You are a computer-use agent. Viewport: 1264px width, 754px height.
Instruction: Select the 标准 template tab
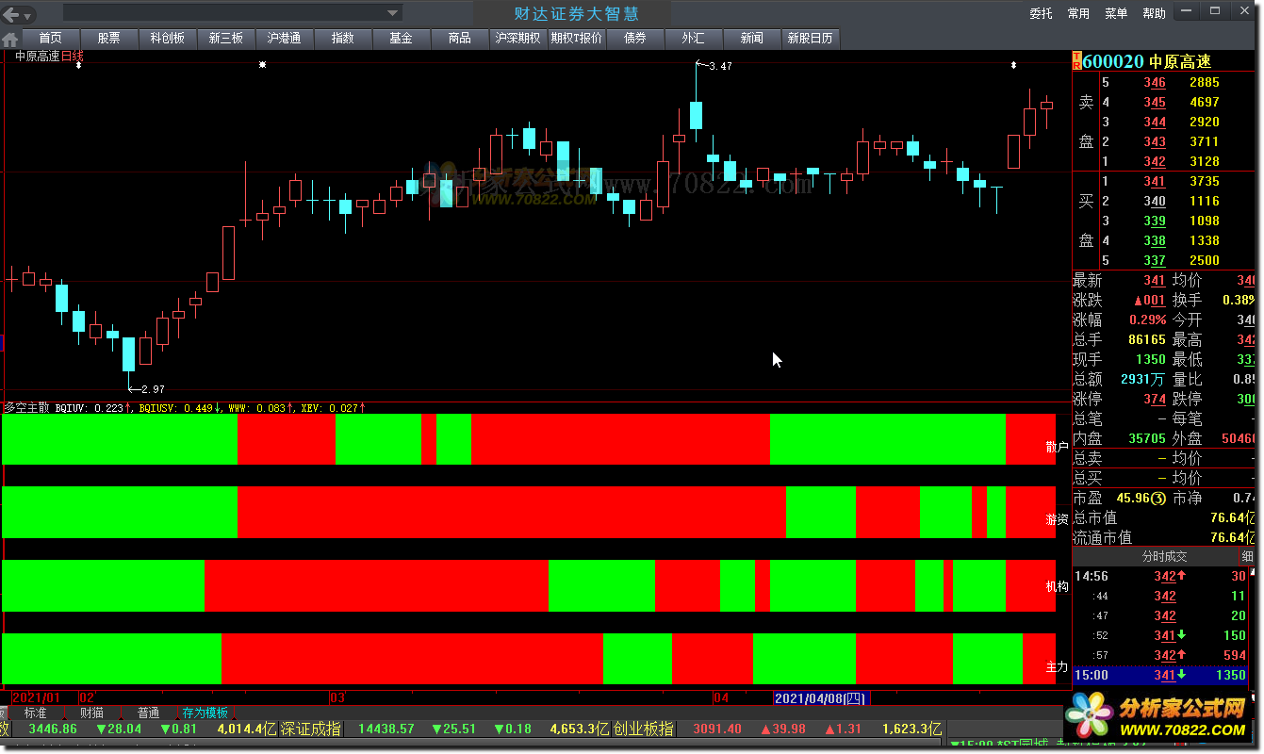(35, 713)
